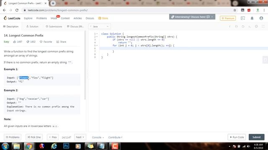Open the playground icon next to Premium
This screenshot has height=150, width=268.
coord(243,18)
